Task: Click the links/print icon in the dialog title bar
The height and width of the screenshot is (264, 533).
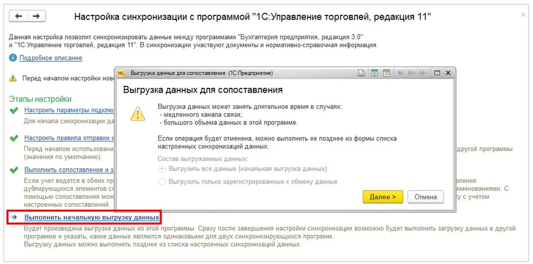Action: click(x=361, y=73)
